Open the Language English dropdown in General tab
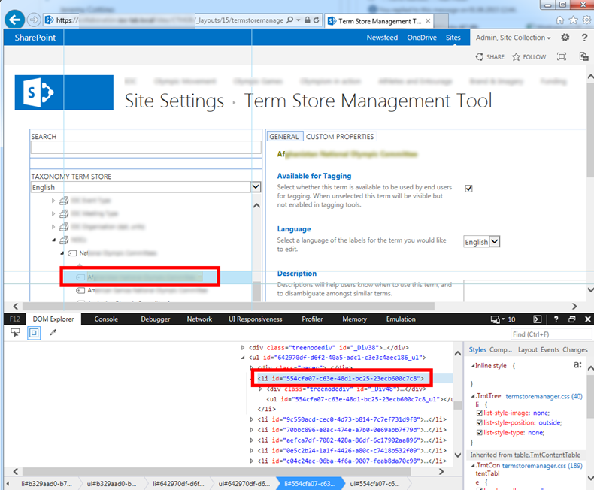Viewport: 594px width, 490px height. coord(482,241)
